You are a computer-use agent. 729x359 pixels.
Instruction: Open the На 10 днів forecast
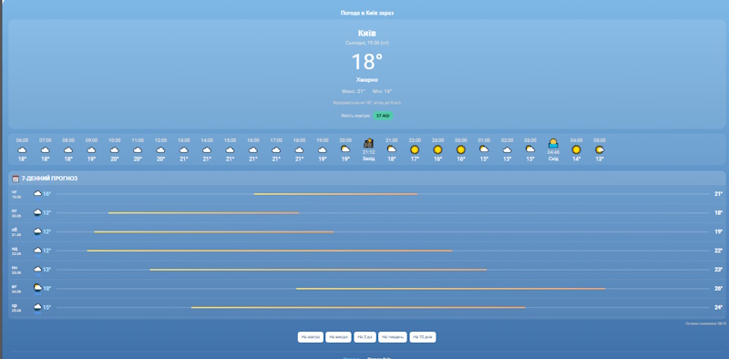coord(423,337)
